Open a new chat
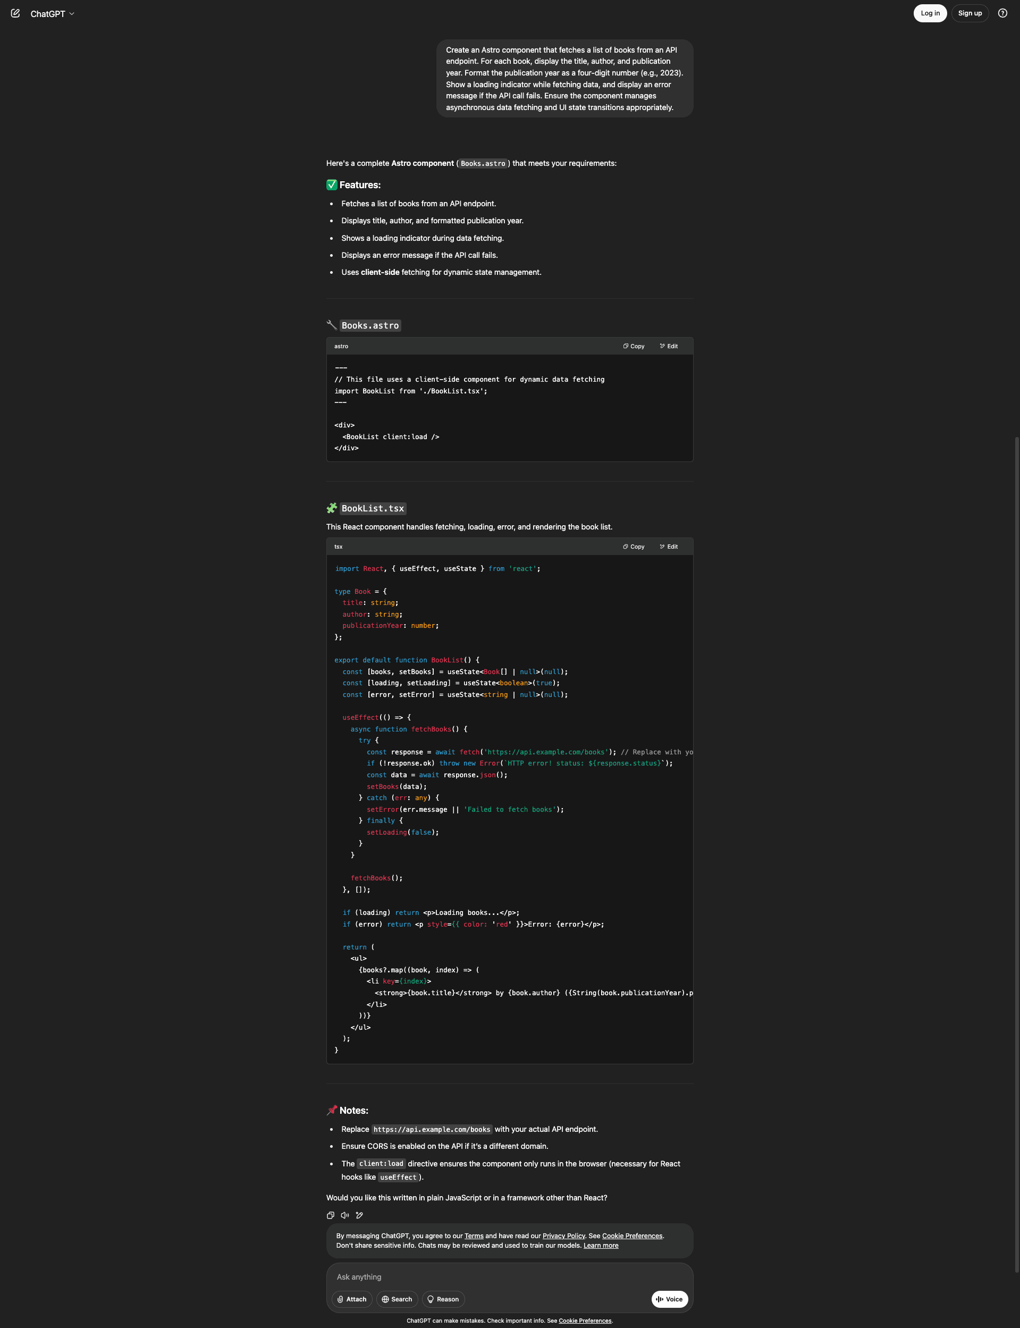 [x=15, y=13]
